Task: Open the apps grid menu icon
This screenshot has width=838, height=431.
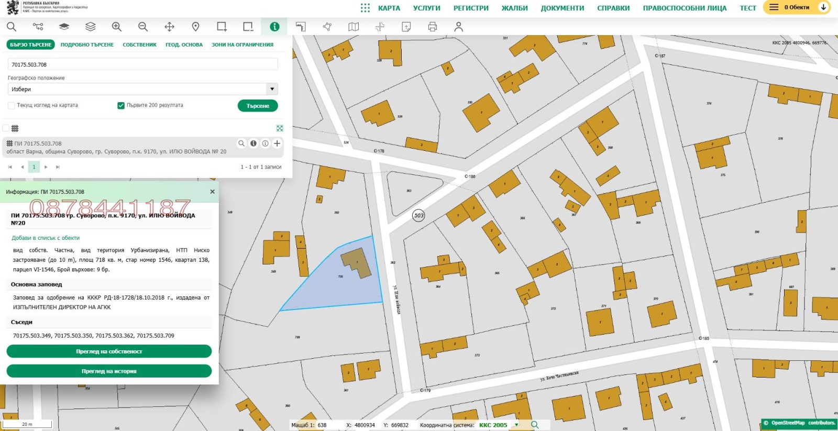Action: pos(365,8)
